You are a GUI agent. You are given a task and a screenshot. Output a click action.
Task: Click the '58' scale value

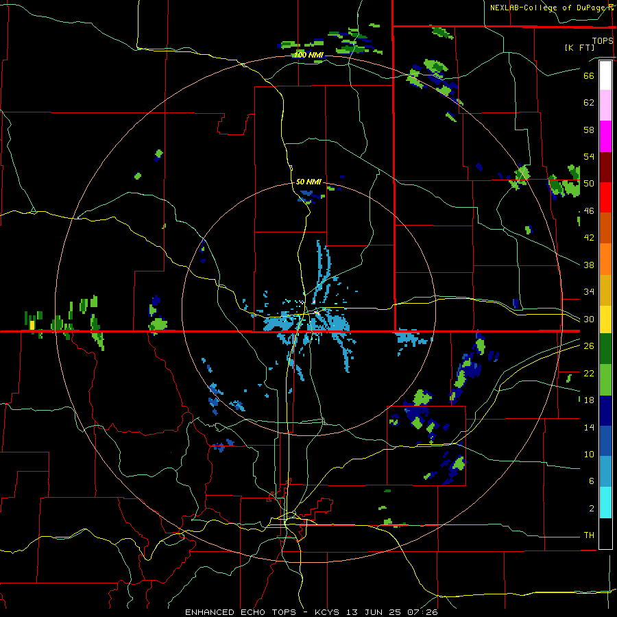(x=589, y=130)
